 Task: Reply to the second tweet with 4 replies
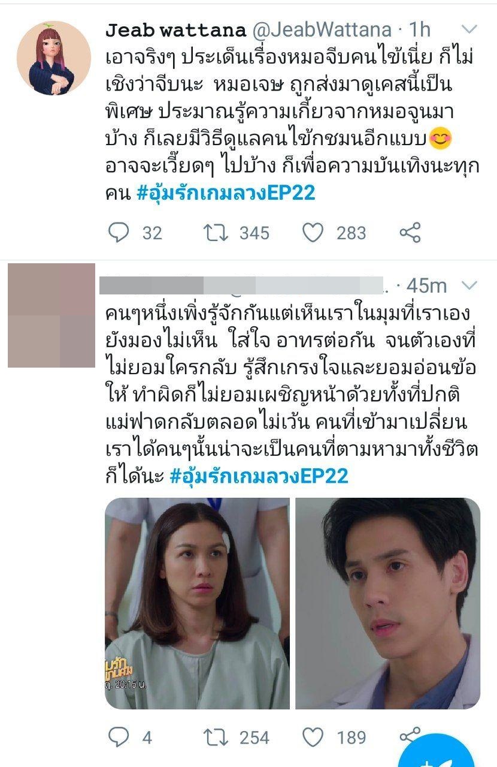pyautogui.click(x=119, y=737)
